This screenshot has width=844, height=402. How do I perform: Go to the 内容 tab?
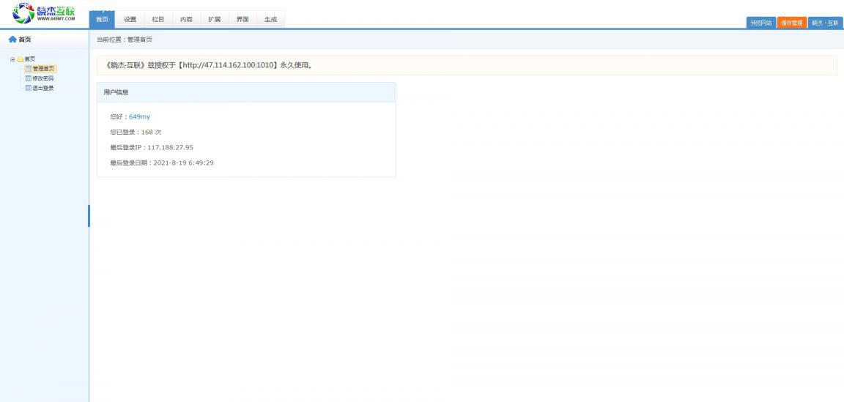point(186,20)
